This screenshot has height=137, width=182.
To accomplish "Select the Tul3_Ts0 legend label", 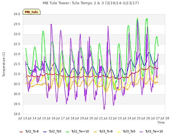I will 129,131.
